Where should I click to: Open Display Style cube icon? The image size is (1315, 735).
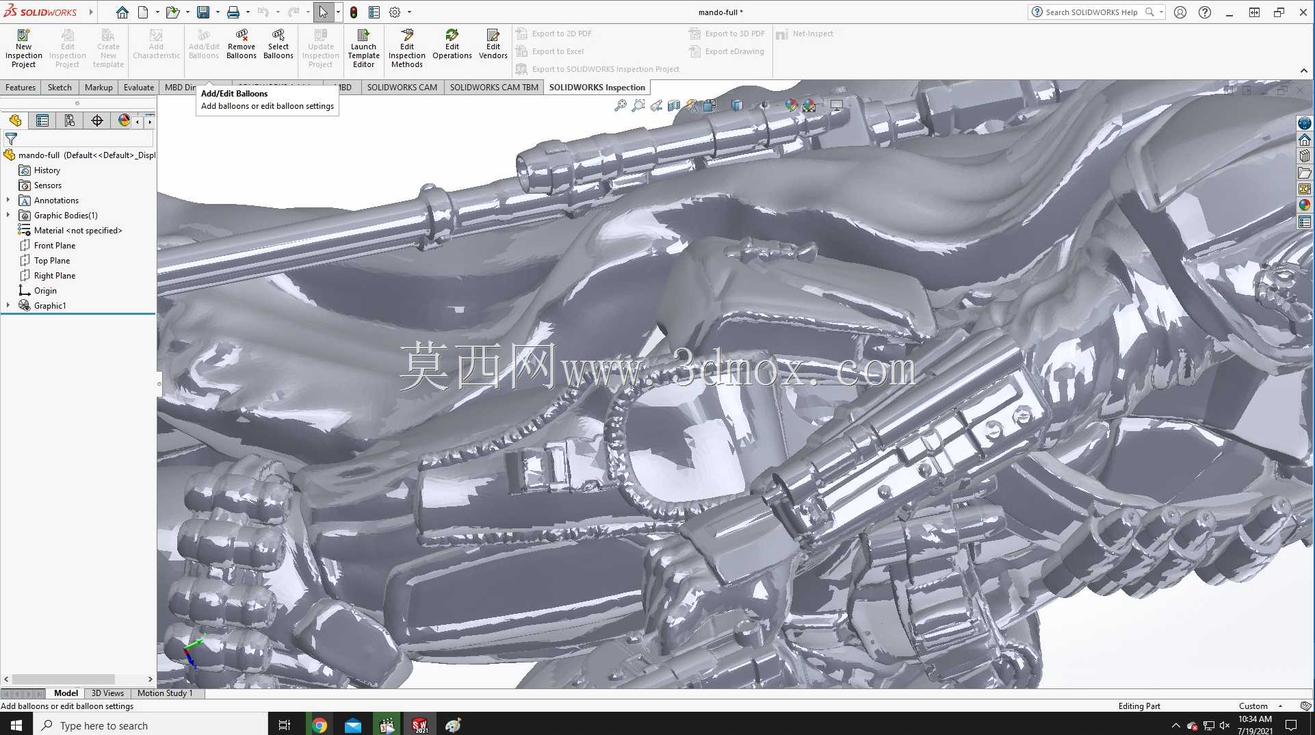coord(737,105)
